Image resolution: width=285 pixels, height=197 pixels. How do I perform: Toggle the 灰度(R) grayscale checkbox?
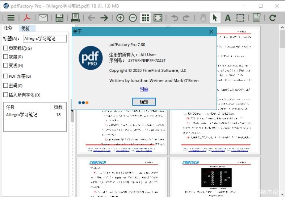click(5, 57)
